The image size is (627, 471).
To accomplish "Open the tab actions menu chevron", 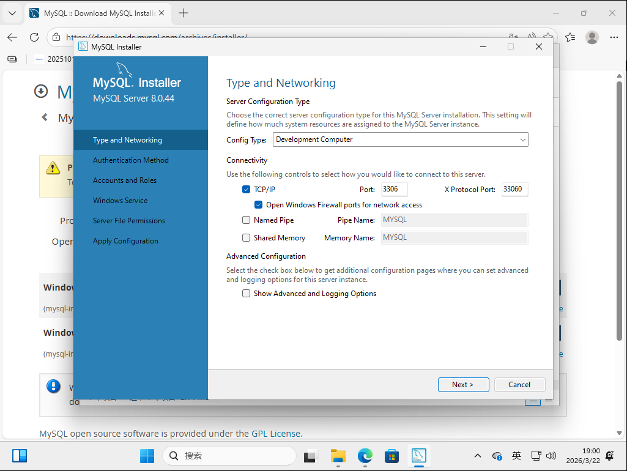I will [x=12, y=13].
